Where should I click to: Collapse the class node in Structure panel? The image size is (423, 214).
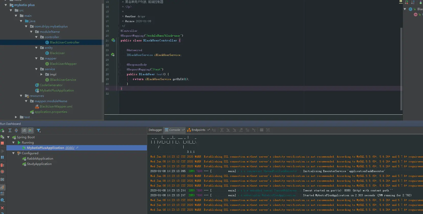[x=405, y=9]
